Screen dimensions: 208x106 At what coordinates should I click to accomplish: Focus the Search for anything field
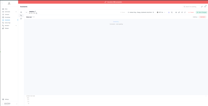(191, 7)
